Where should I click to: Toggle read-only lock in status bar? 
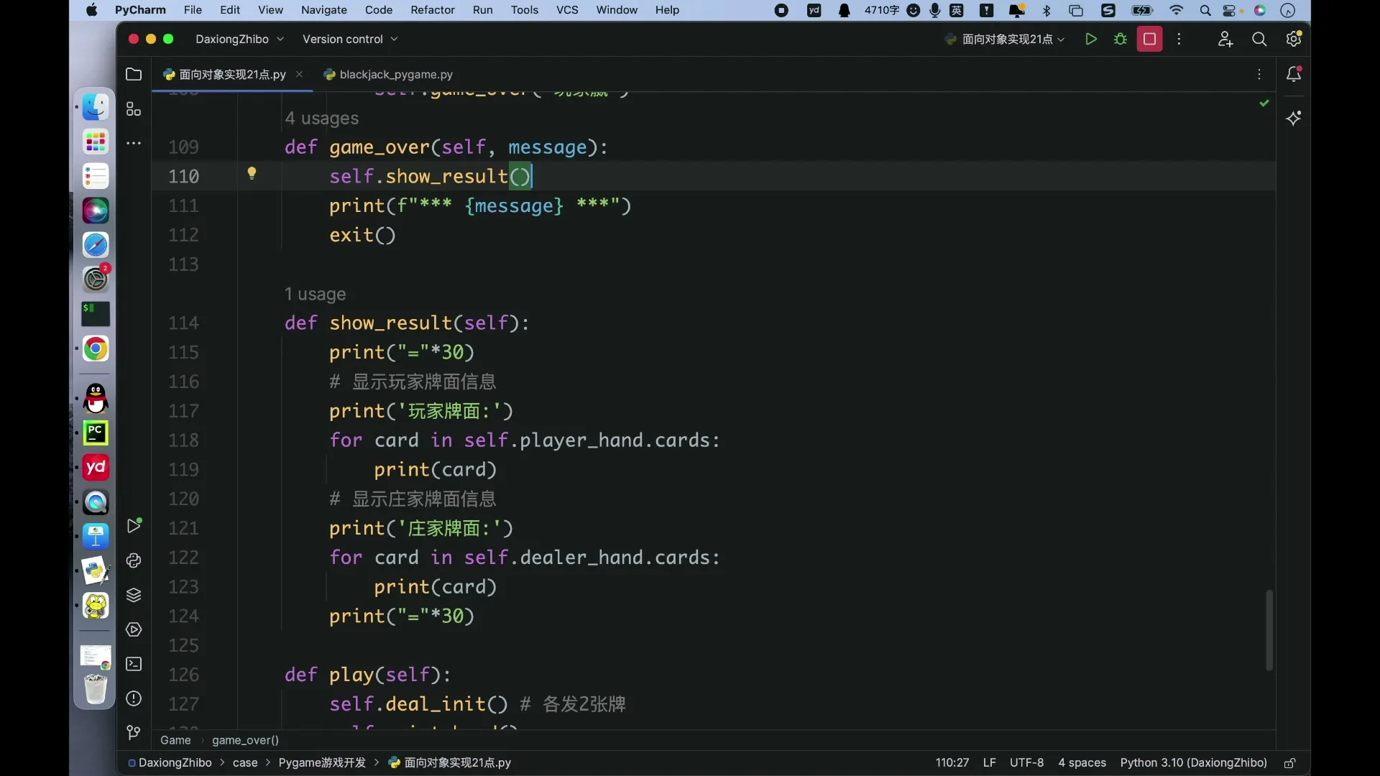pos(1290,763)
